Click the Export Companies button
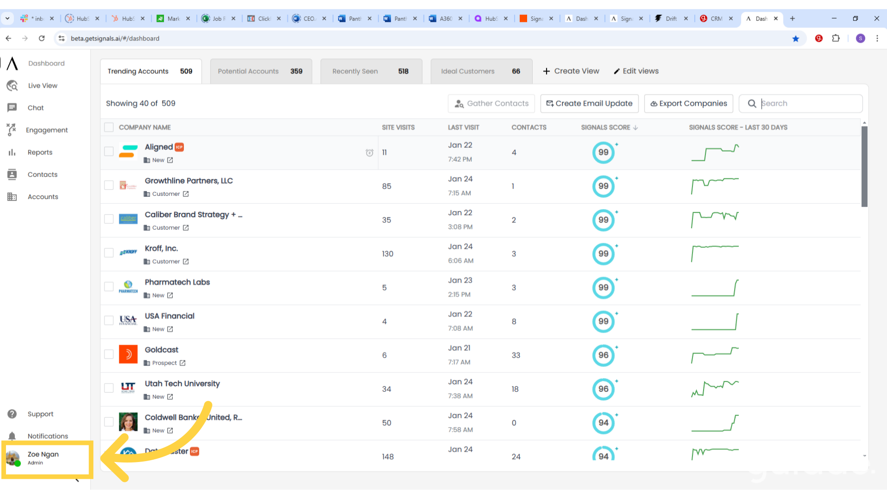This screenshot has width=887, height=499. click(688, 103)
